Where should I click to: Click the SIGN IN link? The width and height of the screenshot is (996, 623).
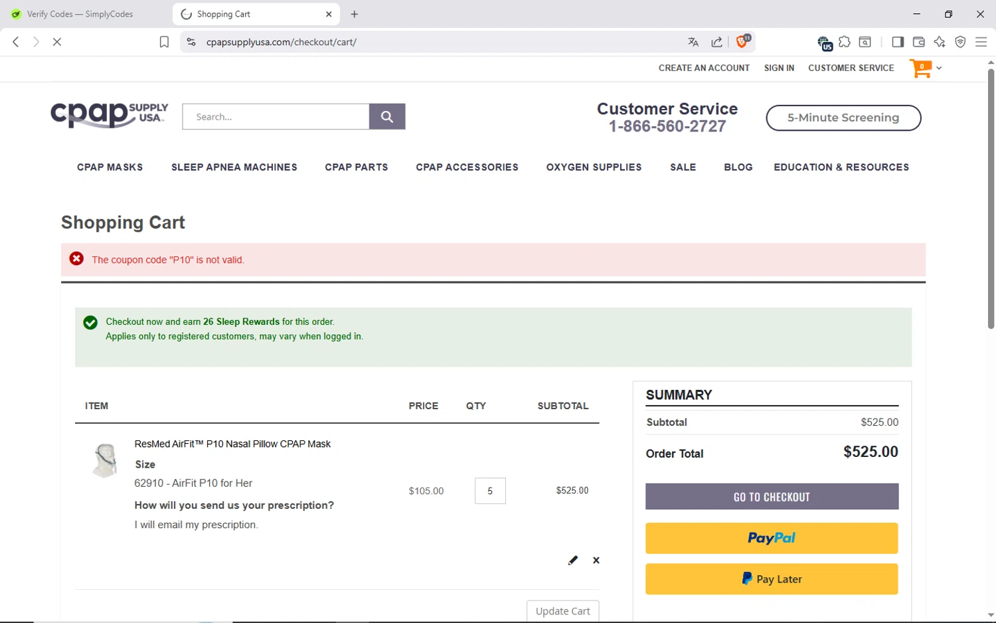click(779, 68)
